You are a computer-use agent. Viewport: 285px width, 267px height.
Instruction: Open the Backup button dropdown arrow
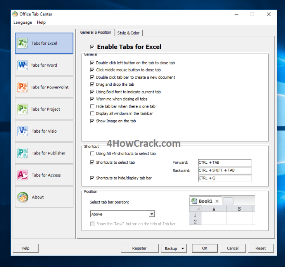(183, 248)
